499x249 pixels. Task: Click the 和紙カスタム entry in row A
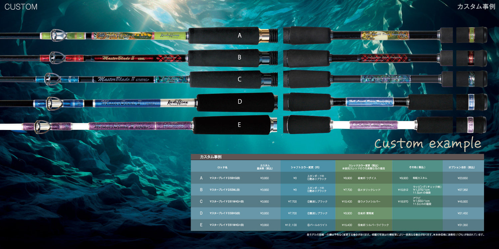[x=420, y=178]
